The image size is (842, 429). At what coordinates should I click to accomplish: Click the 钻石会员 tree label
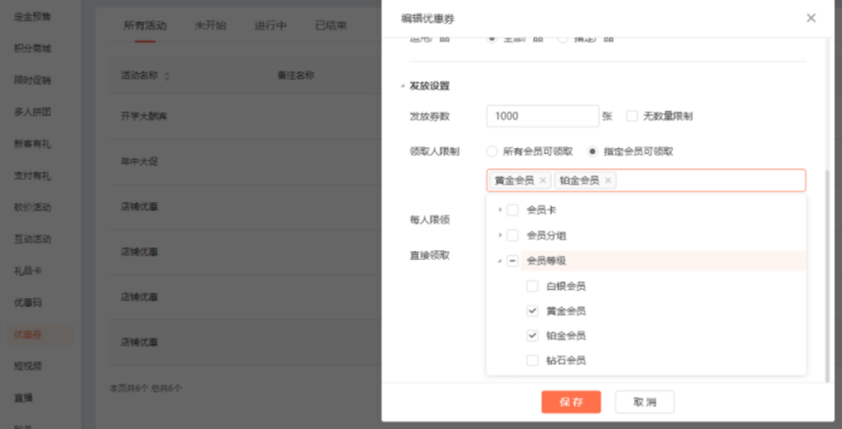tap(566, 360)
